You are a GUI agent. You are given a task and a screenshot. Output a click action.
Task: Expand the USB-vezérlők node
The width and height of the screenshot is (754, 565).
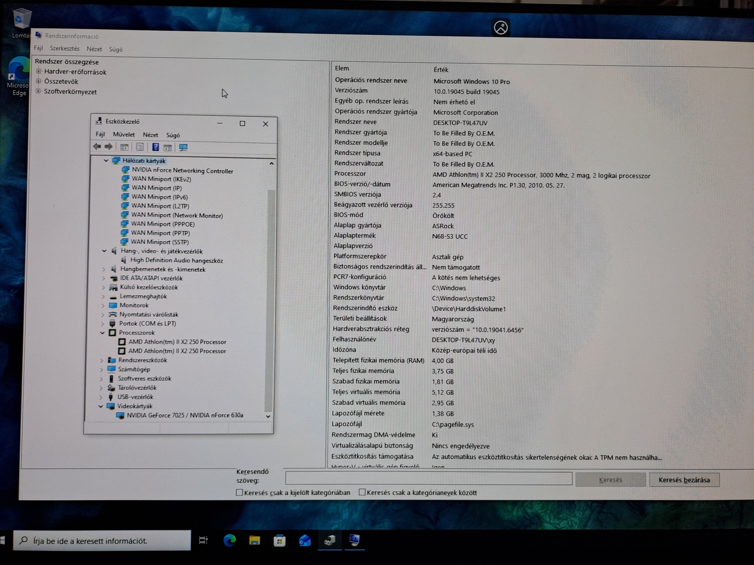101,397
